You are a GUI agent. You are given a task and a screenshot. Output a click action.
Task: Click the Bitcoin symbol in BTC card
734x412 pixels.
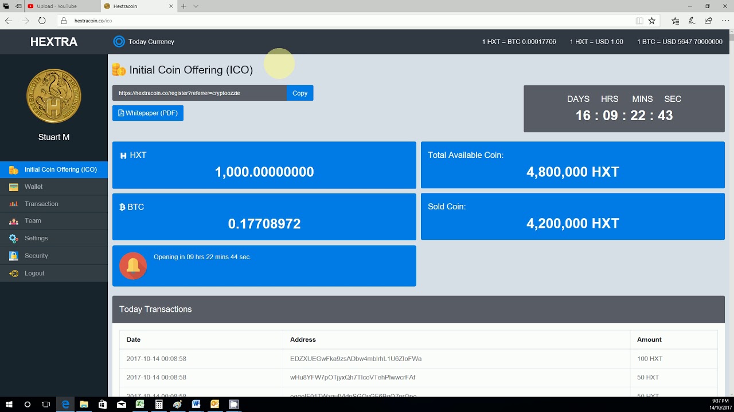coord(122,207)
